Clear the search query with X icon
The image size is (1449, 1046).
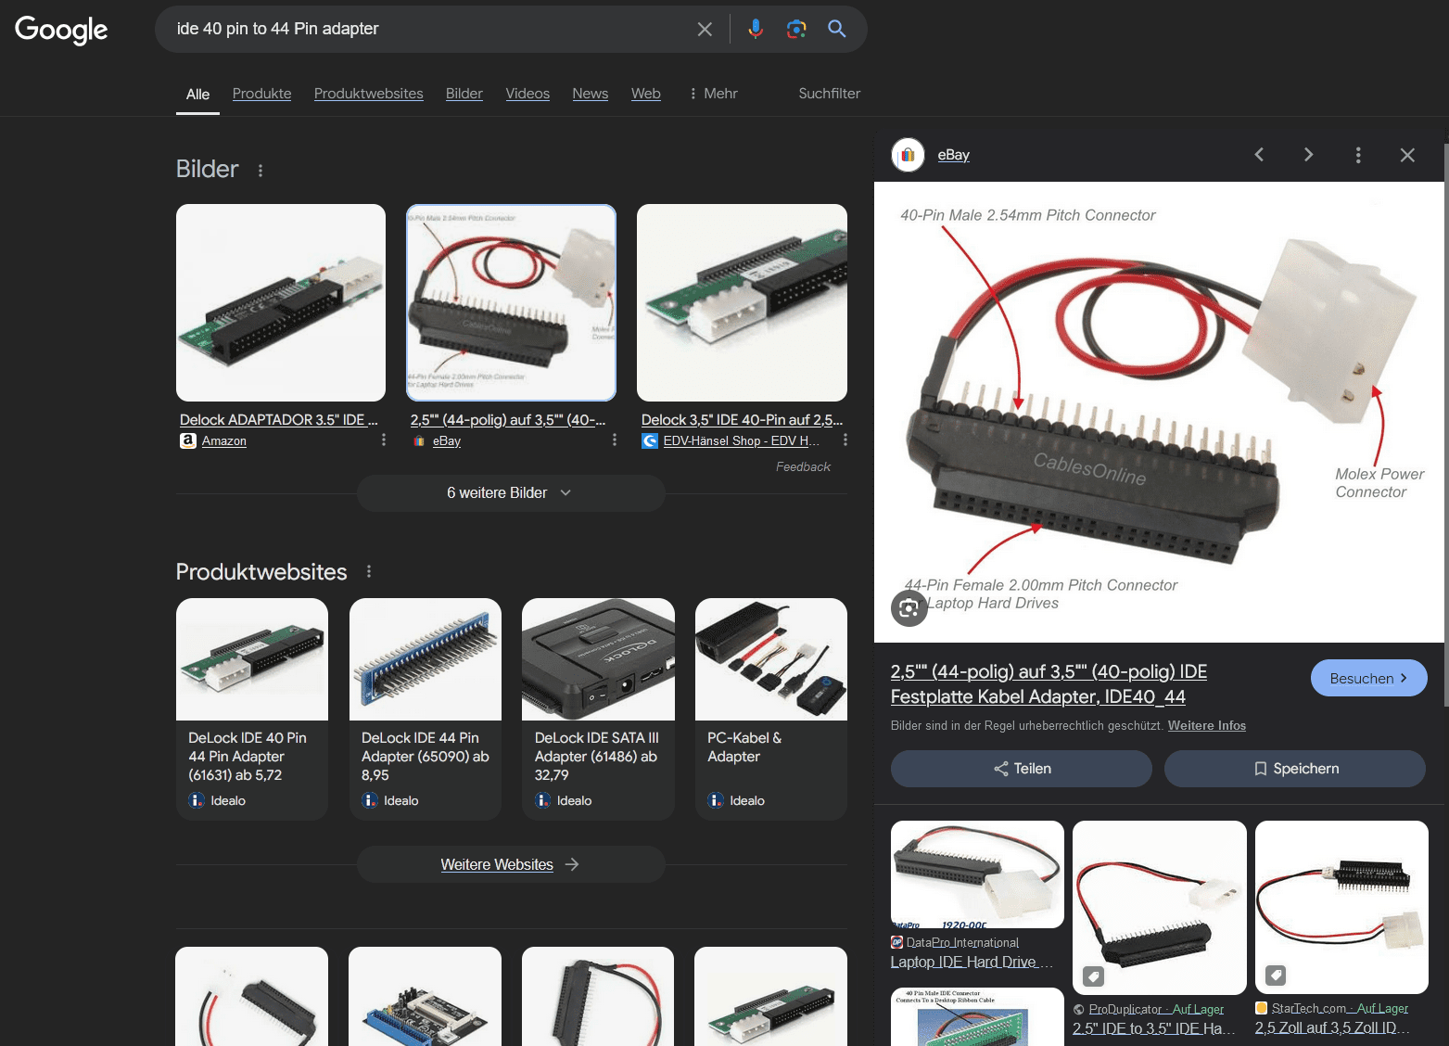click(x=705, y=29)
